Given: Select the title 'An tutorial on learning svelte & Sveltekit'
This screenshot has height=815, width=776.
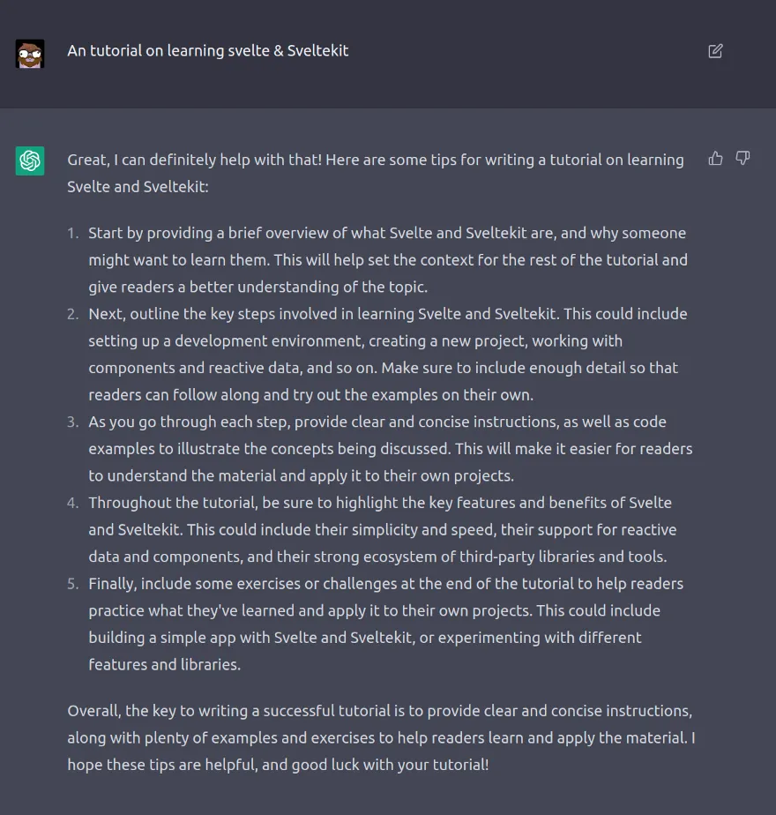Looking at the screenshot, I should [x=207, y=51].
